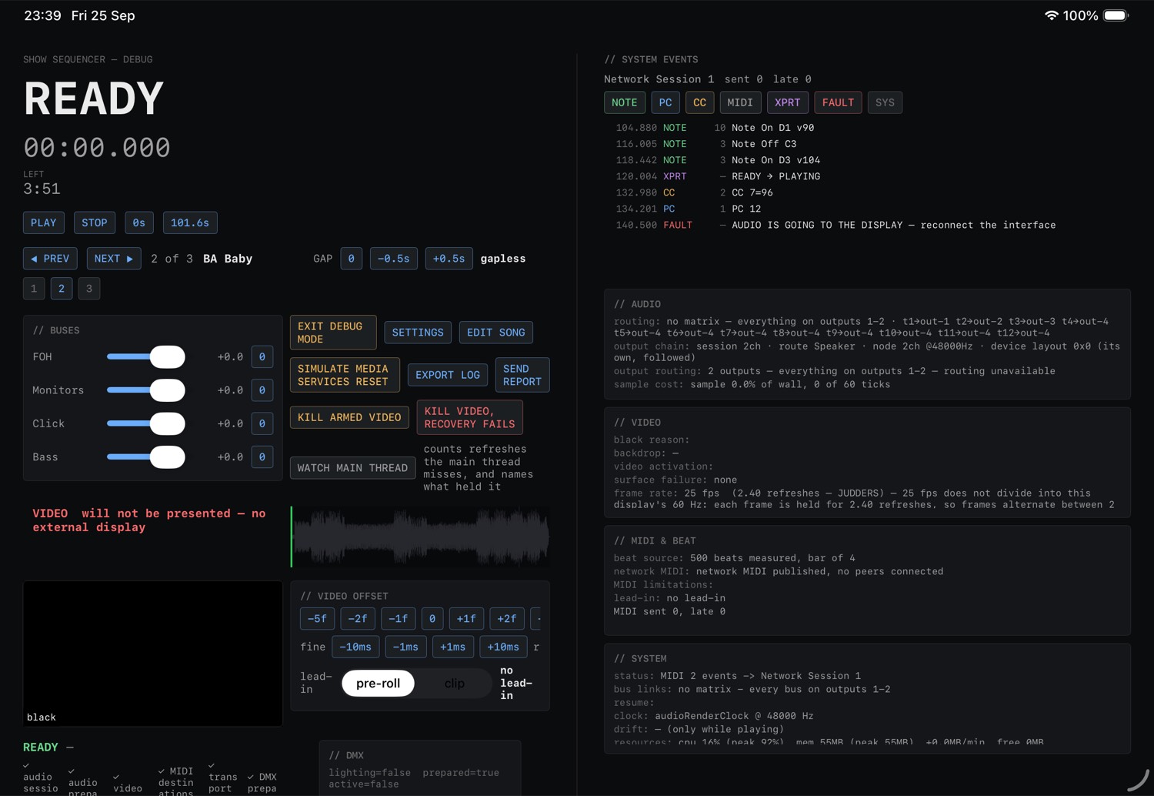
Task: Toggle CC event filter
Action: pos(699,102)
